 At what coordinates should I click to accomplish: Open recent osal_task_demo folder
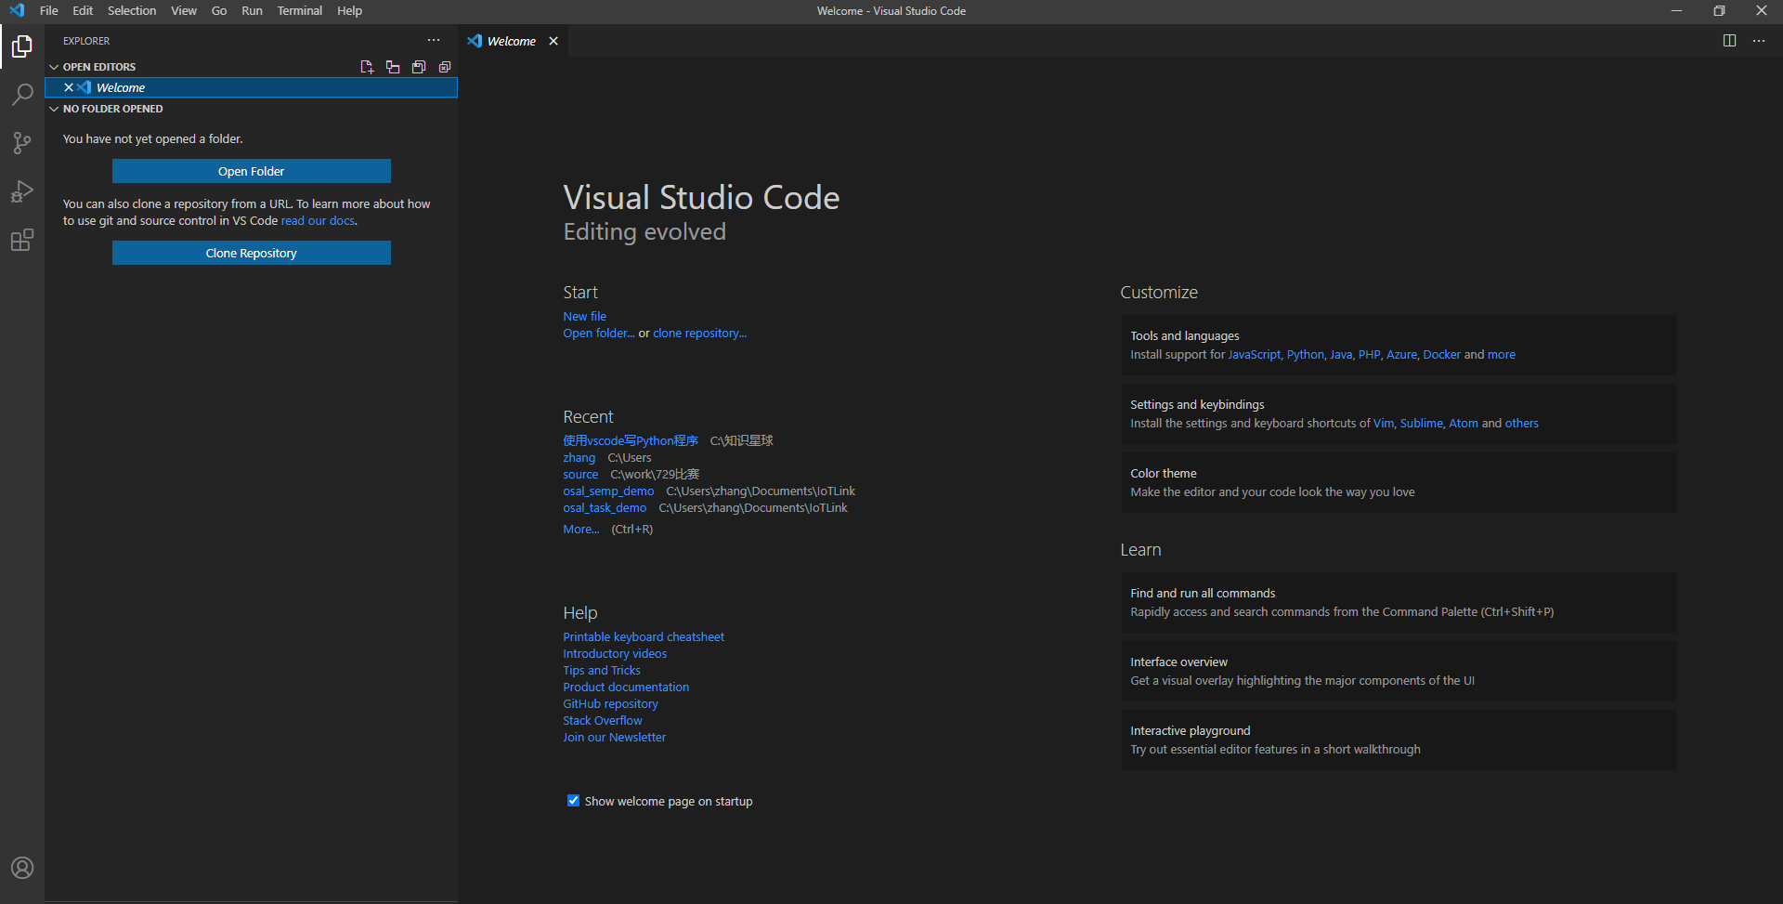605,507
